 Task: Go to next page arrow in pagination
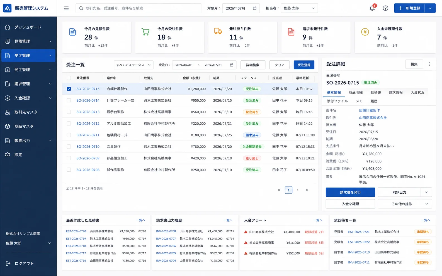(x=298, y=190)
